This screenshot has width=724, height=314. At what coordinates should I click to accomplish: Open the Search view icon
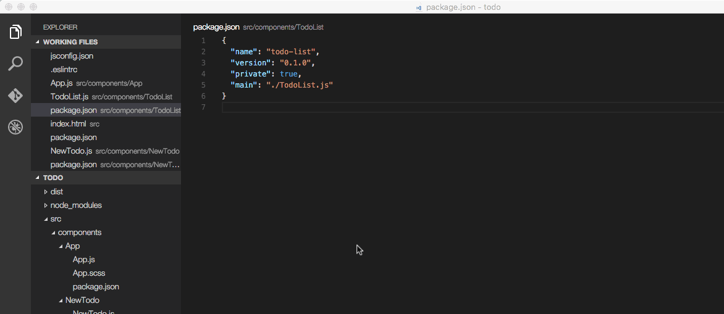pyautogui.click(x=15, y=64)
